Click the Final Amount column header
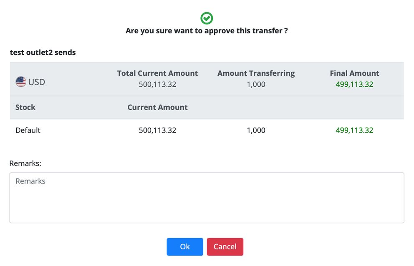 click(x=354, y=73)
